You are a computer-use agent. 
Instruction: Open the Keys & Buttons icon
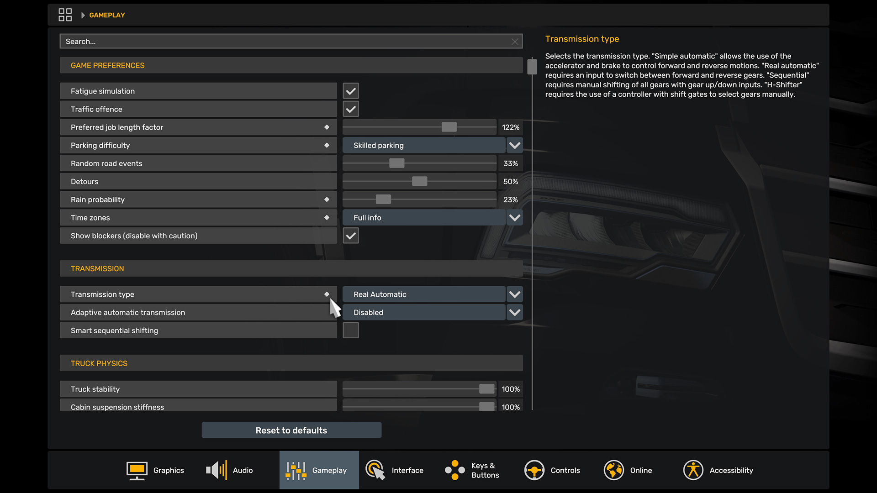455,470
